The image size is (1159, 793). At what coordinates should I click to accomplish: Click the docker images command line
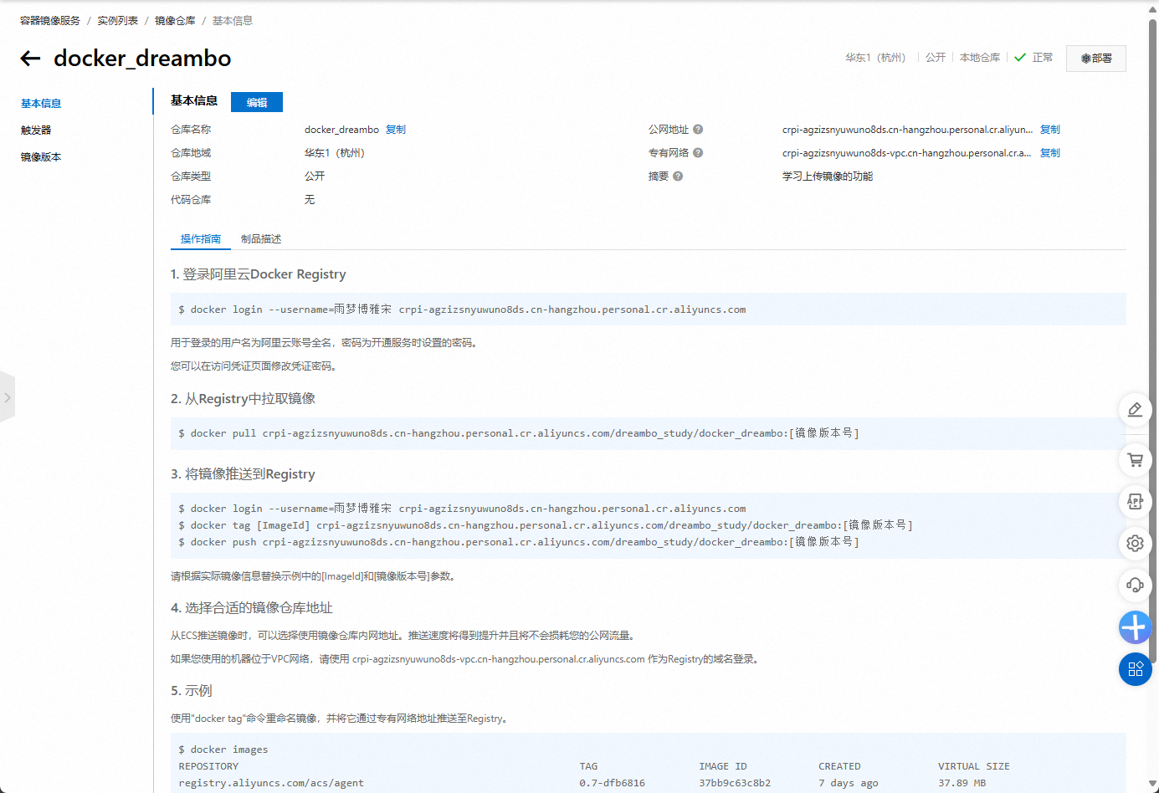coord(223,750)
